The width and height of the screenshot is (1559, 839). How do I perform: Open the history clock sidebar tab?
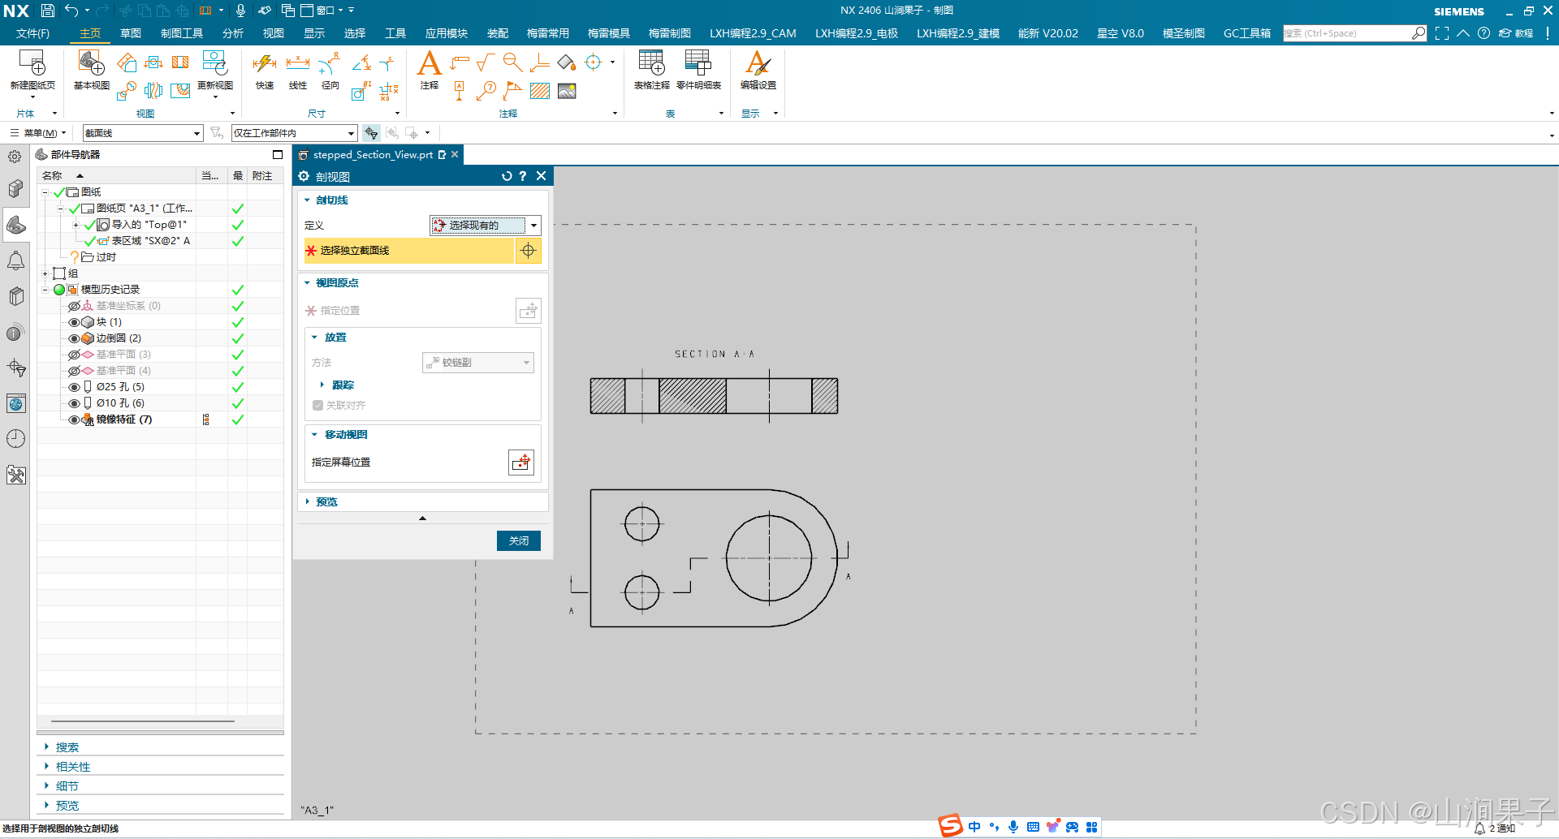(x=15, y=439)
